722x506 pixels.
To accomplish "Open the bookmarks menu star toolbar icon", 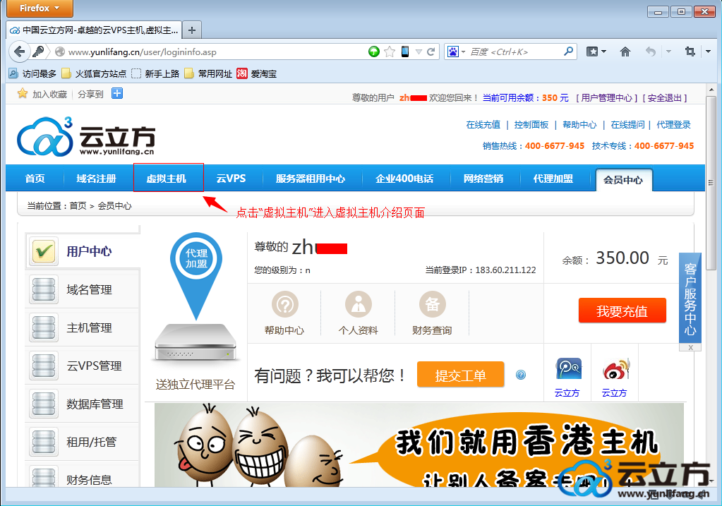I will pyautogui.click(x=592, y=52).
